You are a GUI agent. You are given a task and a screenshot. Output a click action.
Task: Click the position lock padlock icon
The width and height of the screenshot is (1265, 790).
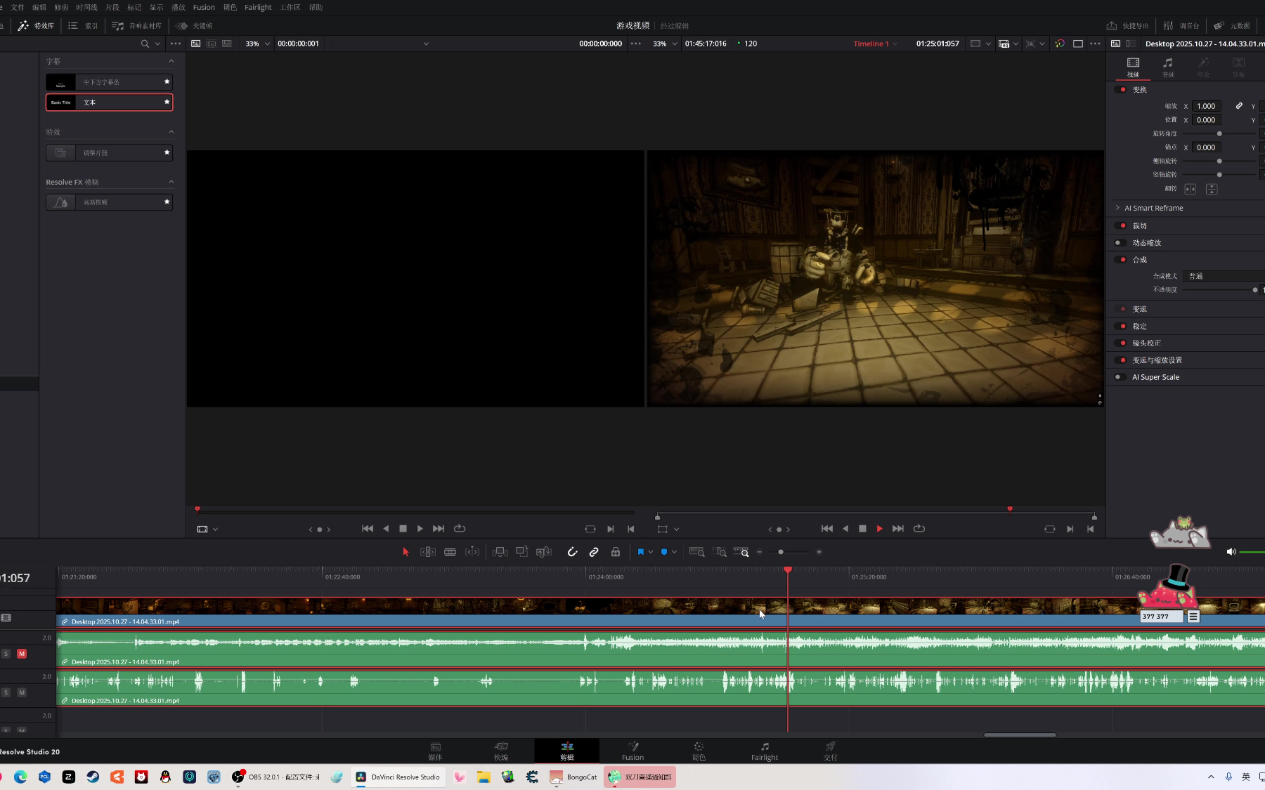point(616,552)
